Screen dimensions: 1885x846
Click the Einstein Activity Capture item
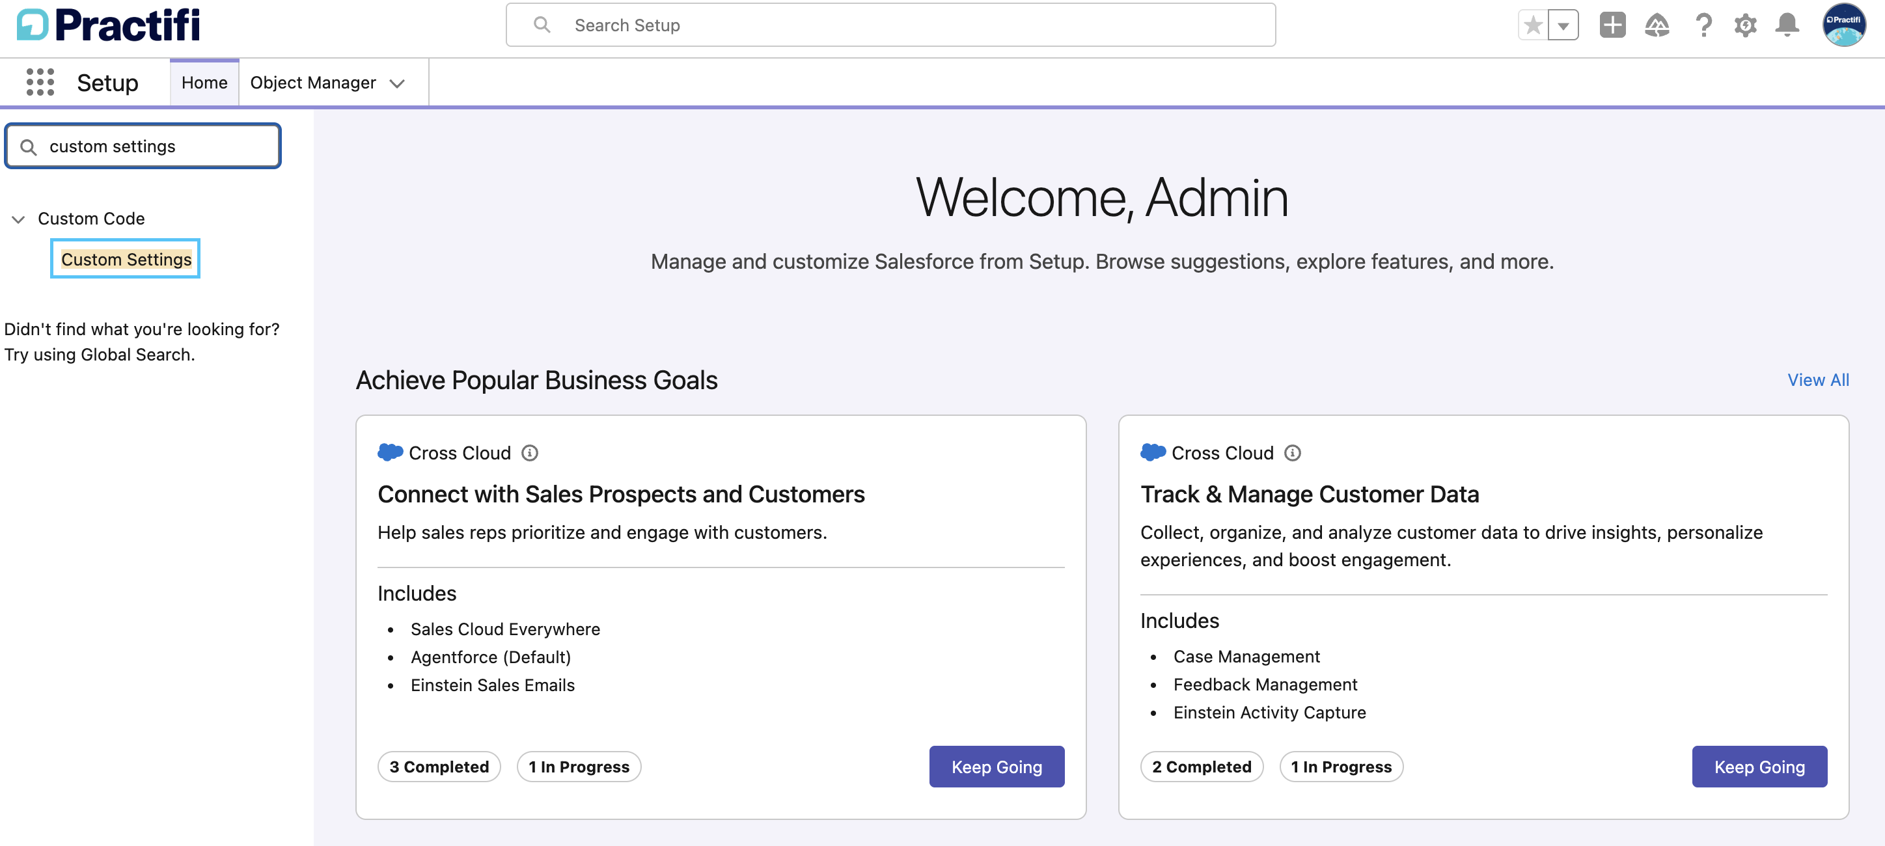pos(1270,711)
